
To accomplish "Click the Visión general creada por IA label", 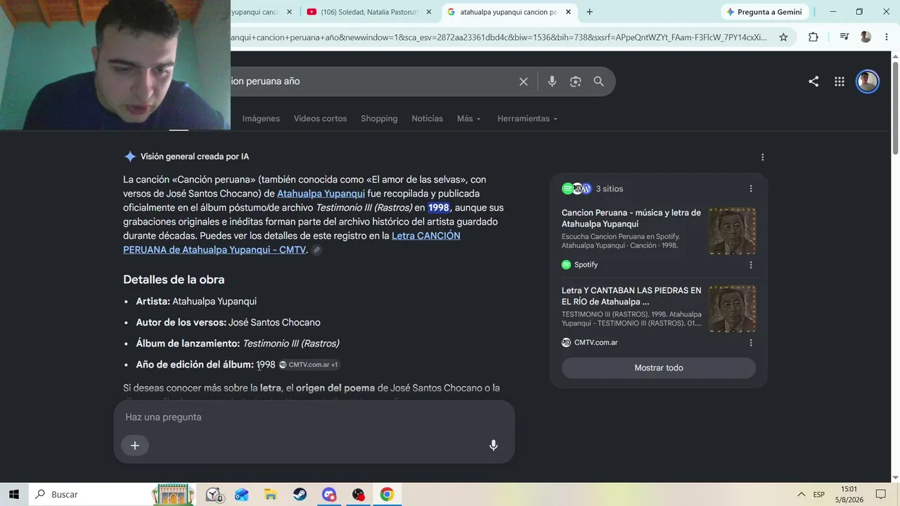I will pyautogui.click(x=195, y=157).
